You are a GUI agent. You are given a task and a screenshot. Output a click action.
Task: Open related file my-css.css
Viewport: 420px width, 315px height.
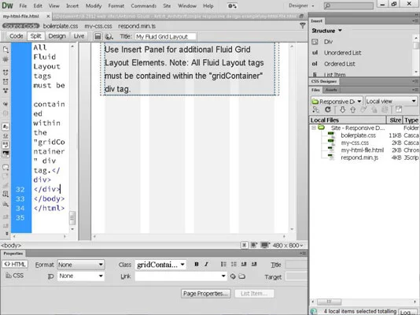[x=98, y=26]
